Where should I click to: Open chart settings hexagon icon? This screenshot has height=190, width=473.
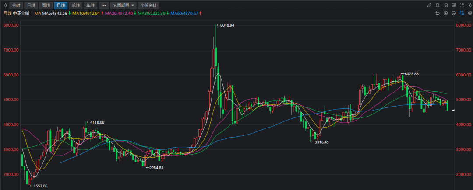tap(469, 13)
